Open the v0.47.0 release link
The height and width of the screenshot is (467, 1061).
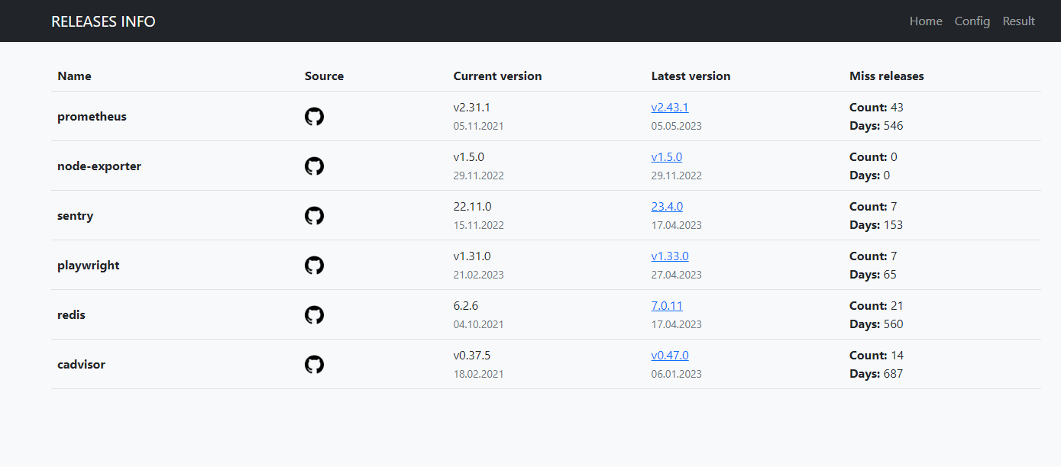(x=670, y=356)
